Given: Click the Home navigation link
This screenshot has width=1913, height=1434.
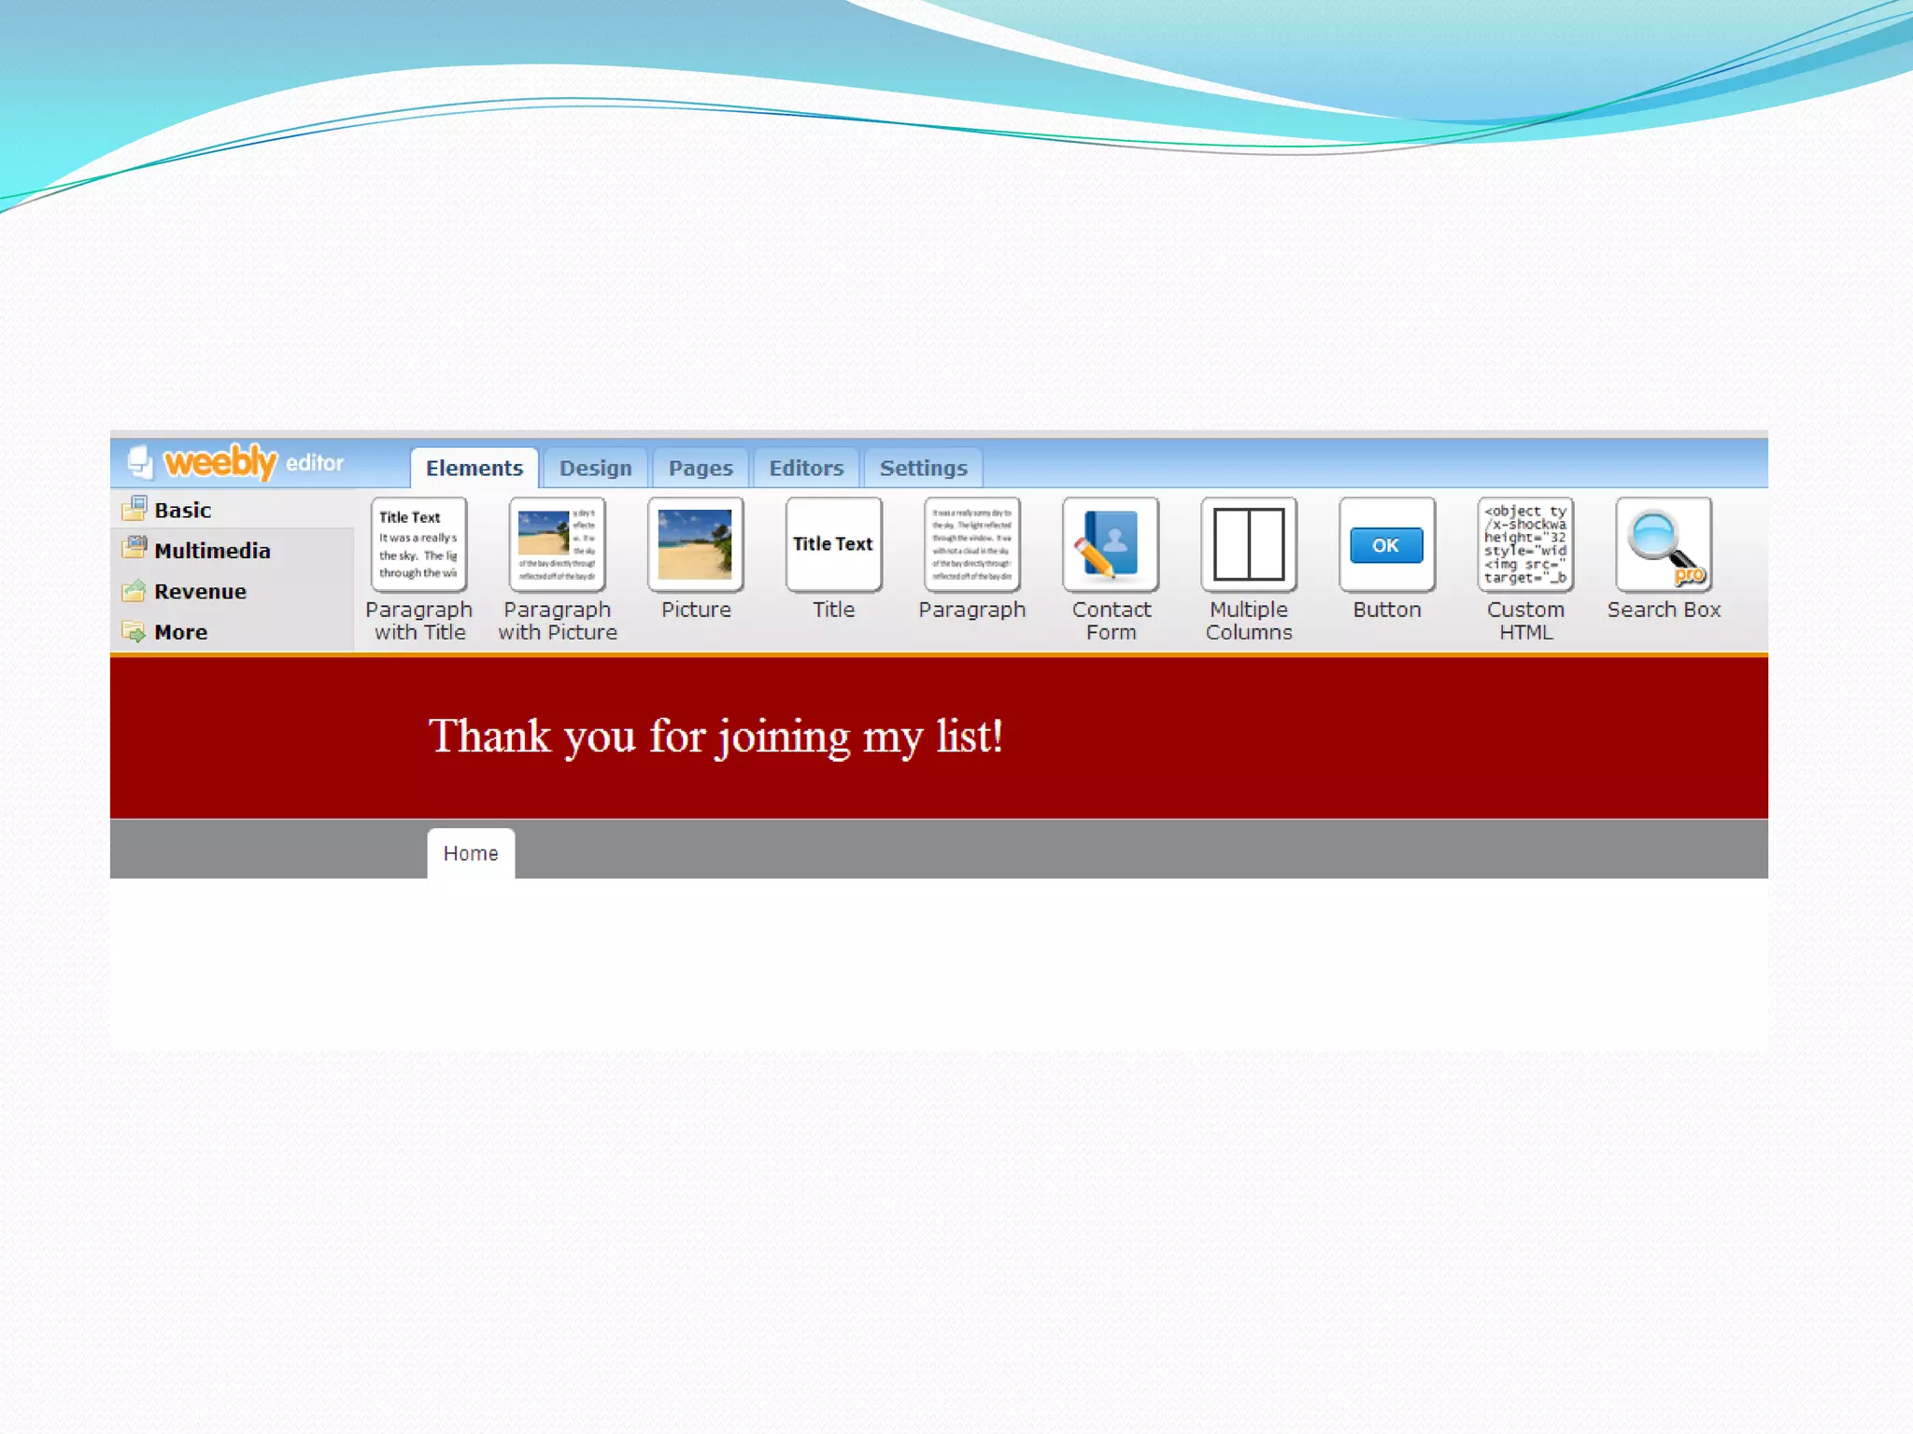Looking at the screenshot, I should [x=471, y=853].
